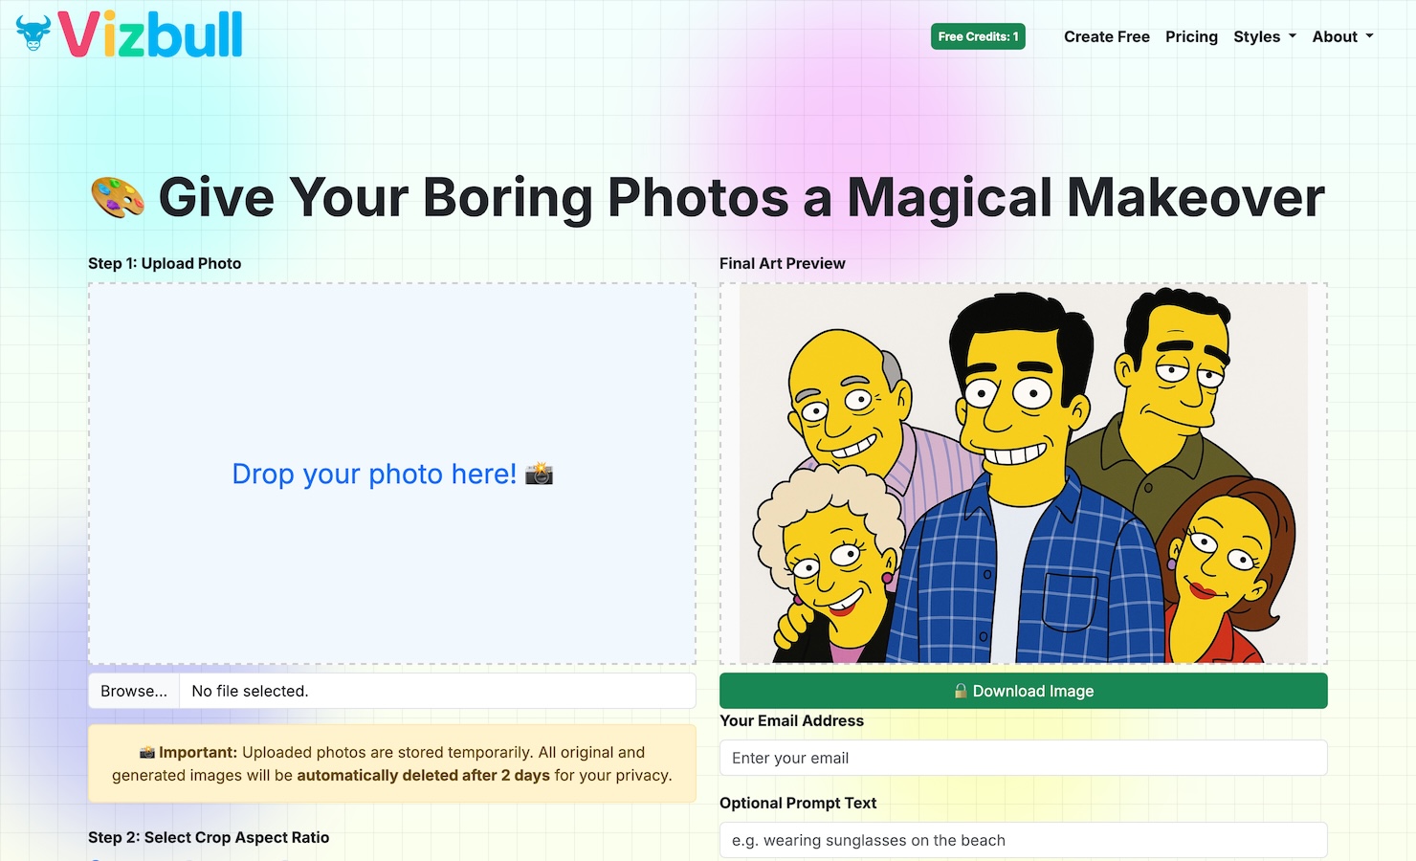Image resolution: width=1416 pixels, height=861 pixels.
Task: Focus the Optional Prompt Text field
Action: point(1024,840)
